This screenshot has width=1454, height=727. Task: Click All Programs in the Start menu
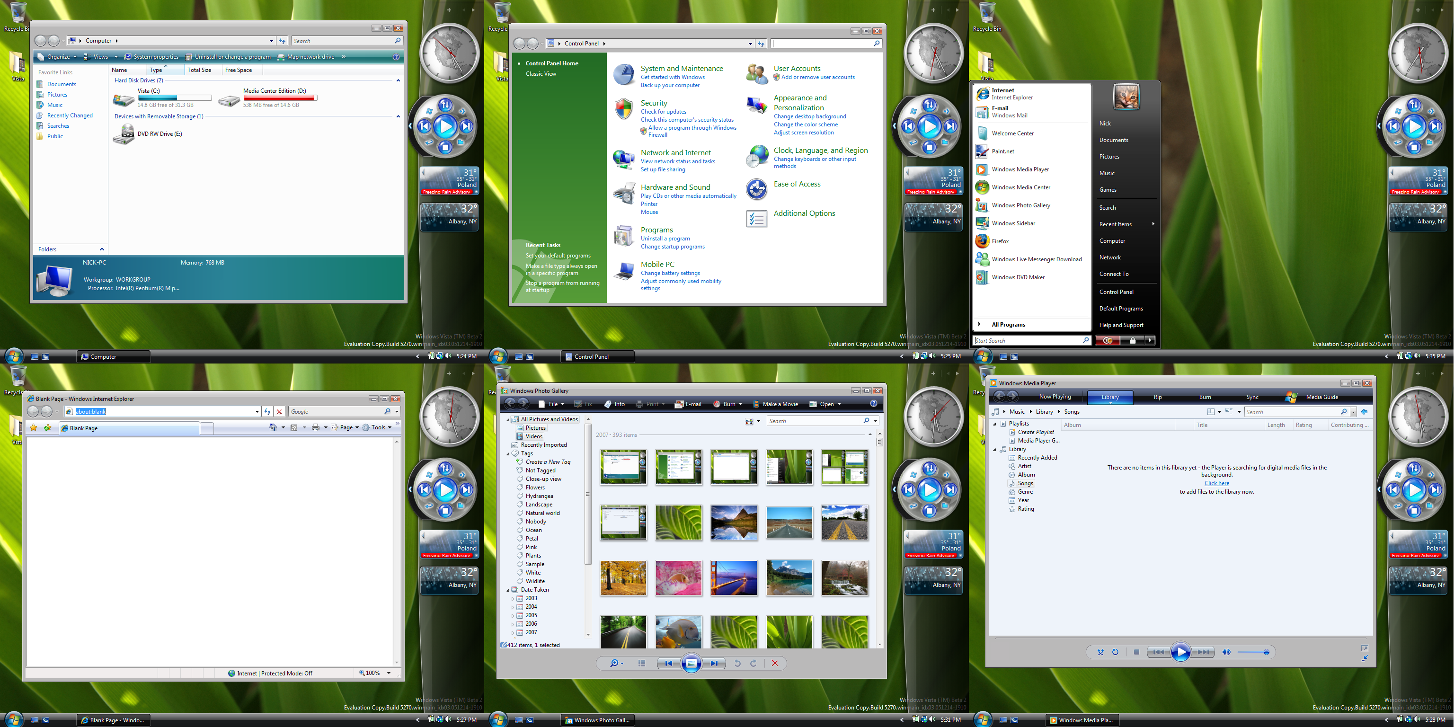point(1008,325)
